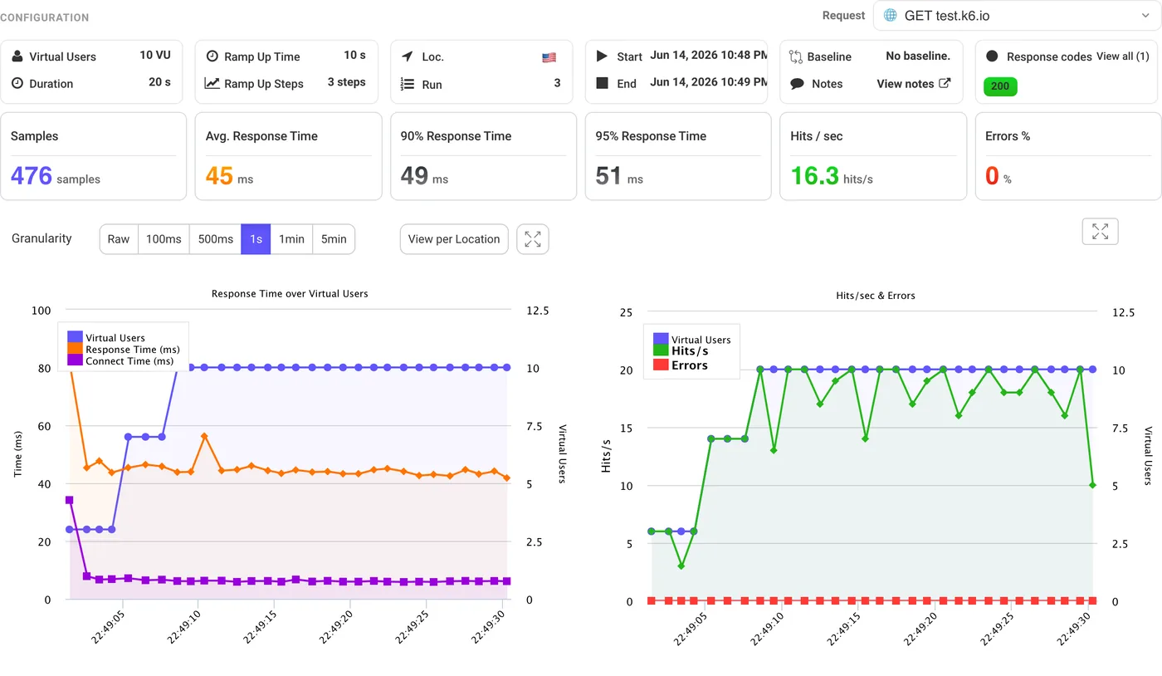1162x676 pixels.
Task: Select 1min granularity
Action: click(x=291, y=239)
